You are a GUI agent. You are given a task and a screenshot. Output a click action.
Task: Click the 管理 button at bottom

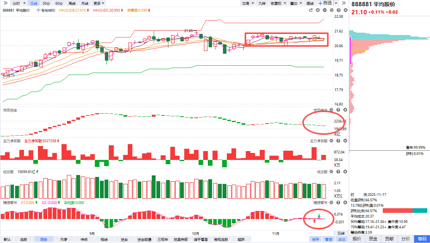(x=328, y=240)
